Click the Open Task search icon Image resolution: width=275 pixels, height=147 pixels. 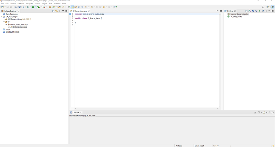tap(63, 7)
